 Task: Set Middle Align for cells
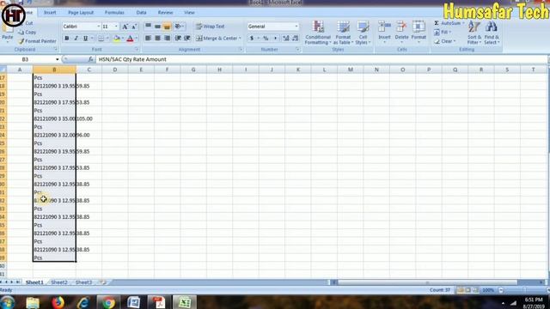(157, 27)
